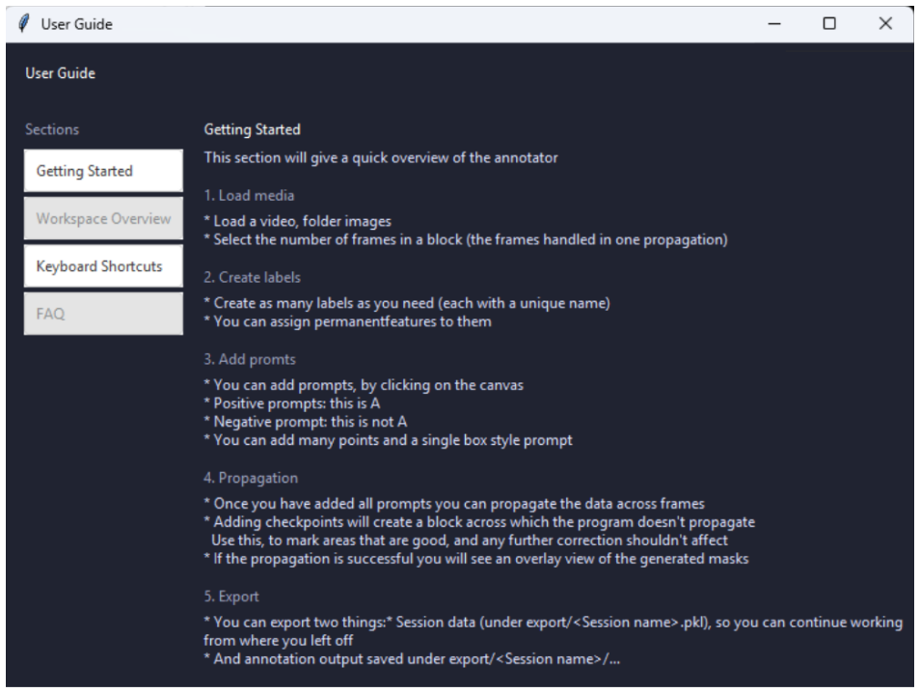
Task: Open the Workspace Overview section
Action: [103, 218]
